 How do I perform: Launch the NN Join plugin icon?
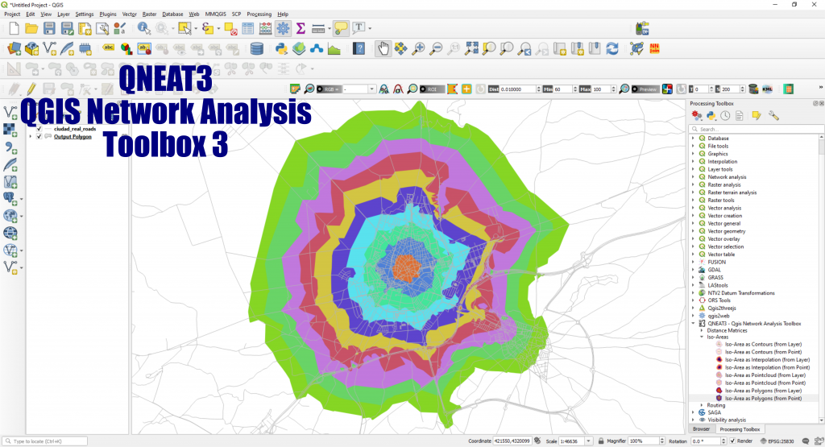click(x=654, y=48)
